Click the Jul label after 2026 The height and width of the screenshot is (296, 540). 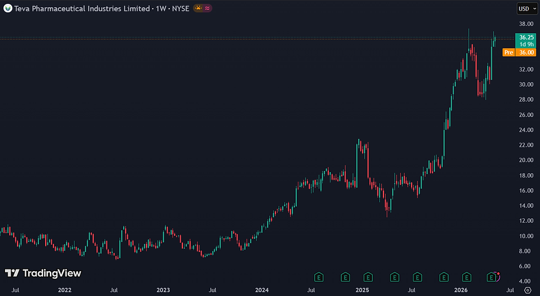pyautogui.click(x=510, y=290)
